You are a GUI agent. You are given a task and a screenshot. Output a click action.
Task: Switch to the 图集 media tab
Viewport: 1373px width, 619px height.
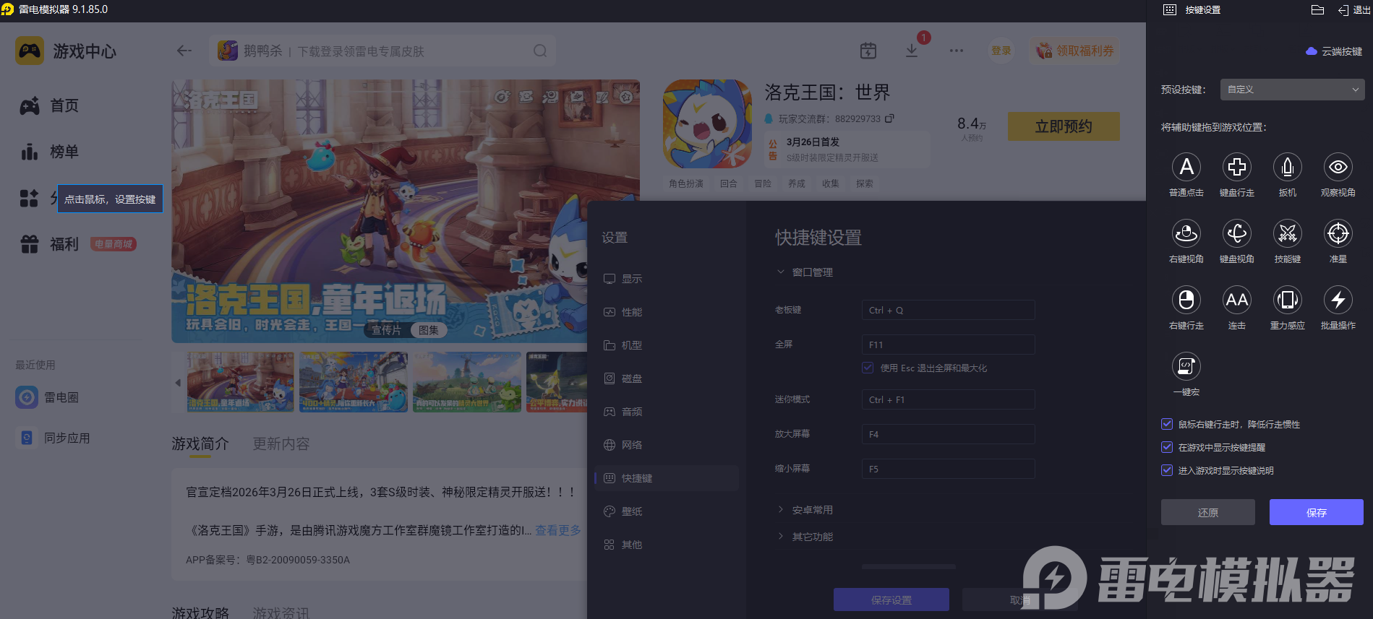tap(429, 330)
